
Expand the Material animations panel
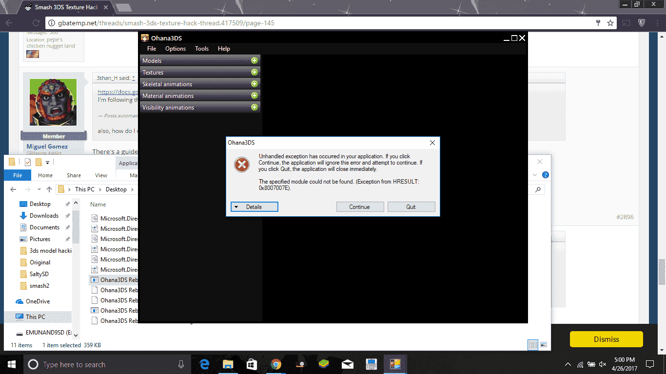(x=254, y=96)
